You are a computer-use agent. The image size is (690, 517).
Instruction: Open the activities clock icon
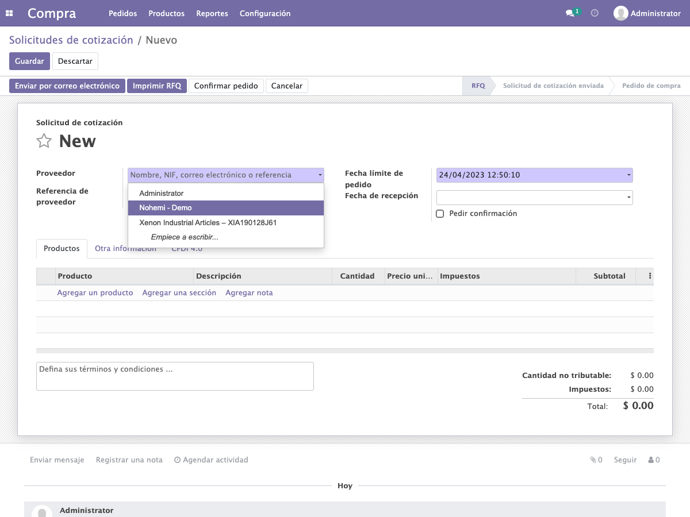click(595, 13)
